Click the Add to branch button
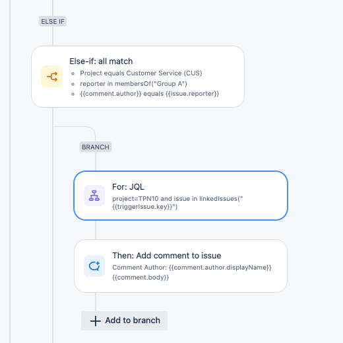 (124, 321)
